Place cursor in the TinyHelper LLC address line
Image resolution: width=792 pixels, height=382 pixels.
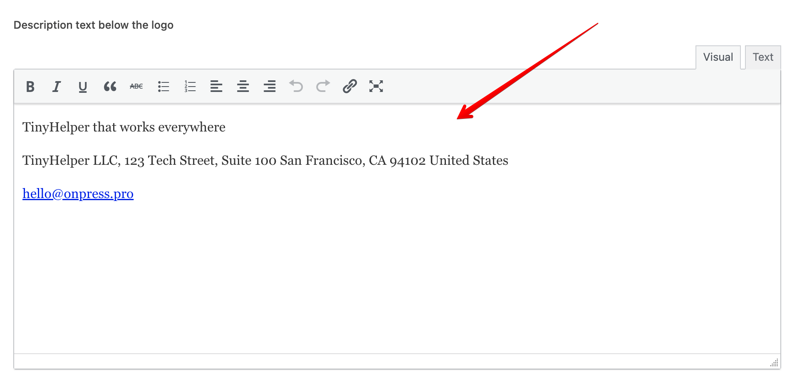pos(265,161)
